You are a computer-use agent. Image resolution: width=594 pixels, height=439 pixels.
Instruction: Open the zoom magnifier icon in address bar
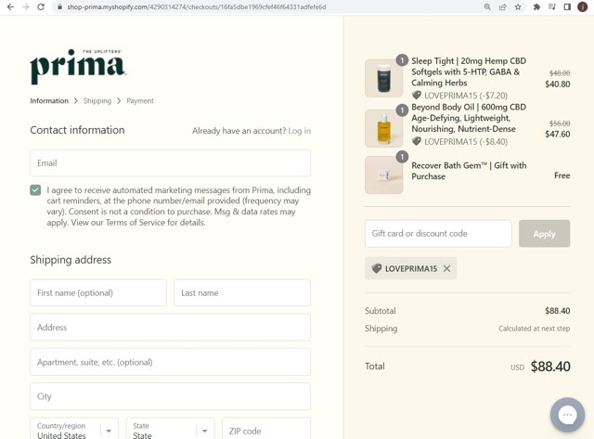click(487, 6)
